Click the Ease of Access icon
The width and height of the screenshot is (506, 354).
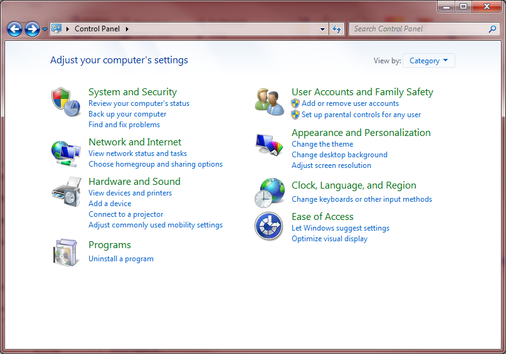coord(269,226)
